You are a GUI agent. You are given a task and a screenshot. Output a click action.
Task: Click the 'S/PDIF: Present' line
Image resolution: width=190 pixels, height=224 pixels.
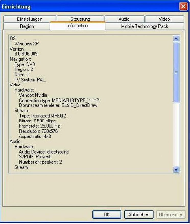(35, 157)
